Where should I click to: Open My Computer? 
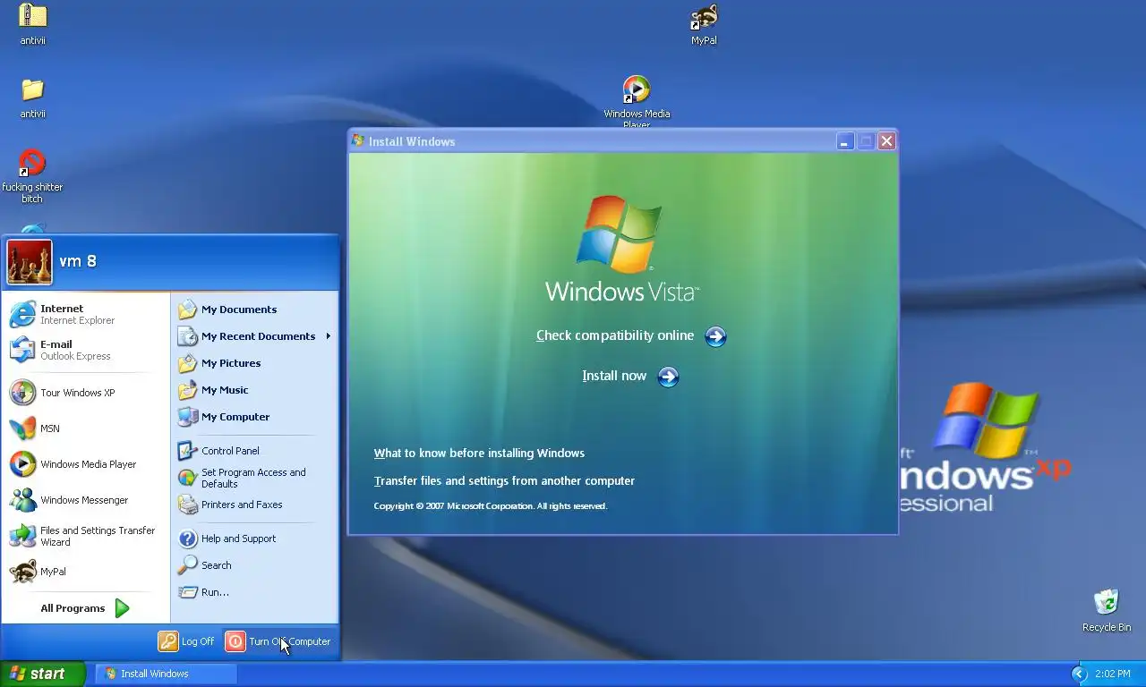coord(254,417)
